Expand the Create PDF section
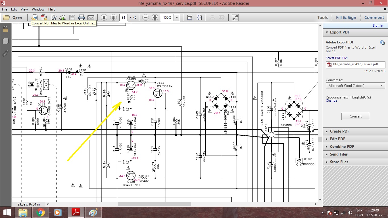388x218 pixels. click(339, 131)
